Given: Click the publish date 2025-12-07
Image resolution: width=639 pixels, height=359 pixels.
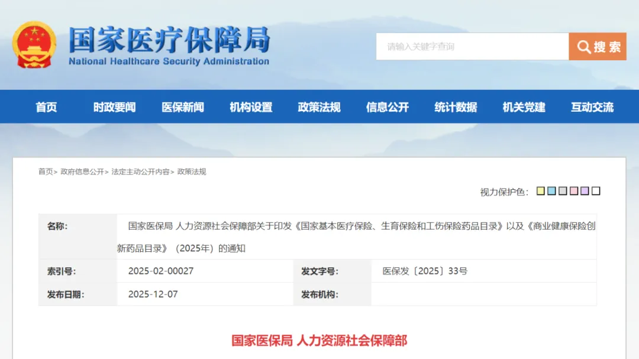Looking at the screenshot, I should coord(153,294).
